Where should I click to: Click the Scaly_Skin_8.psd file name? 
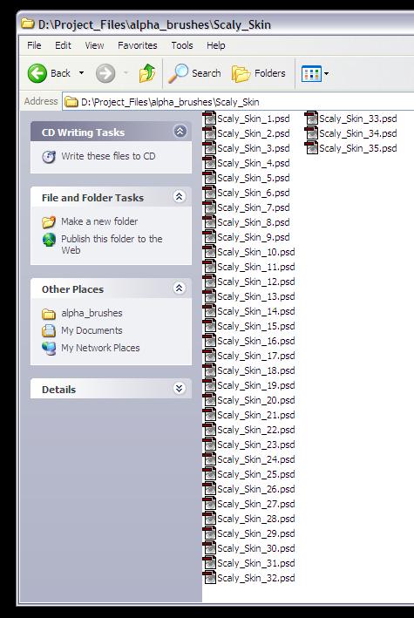click(x=254, y=222)
